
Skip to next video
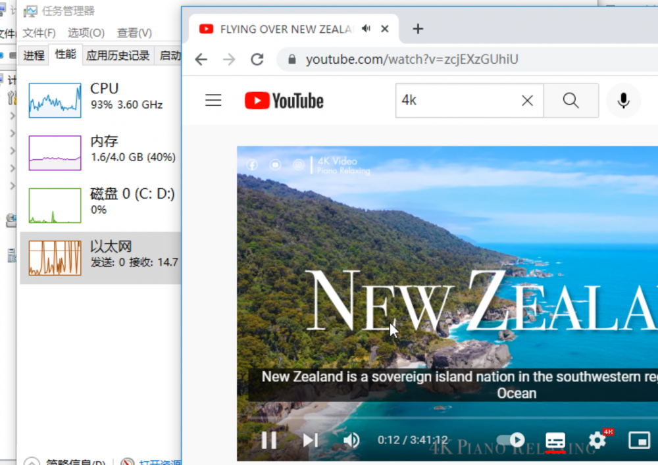(x=310, y=440)
